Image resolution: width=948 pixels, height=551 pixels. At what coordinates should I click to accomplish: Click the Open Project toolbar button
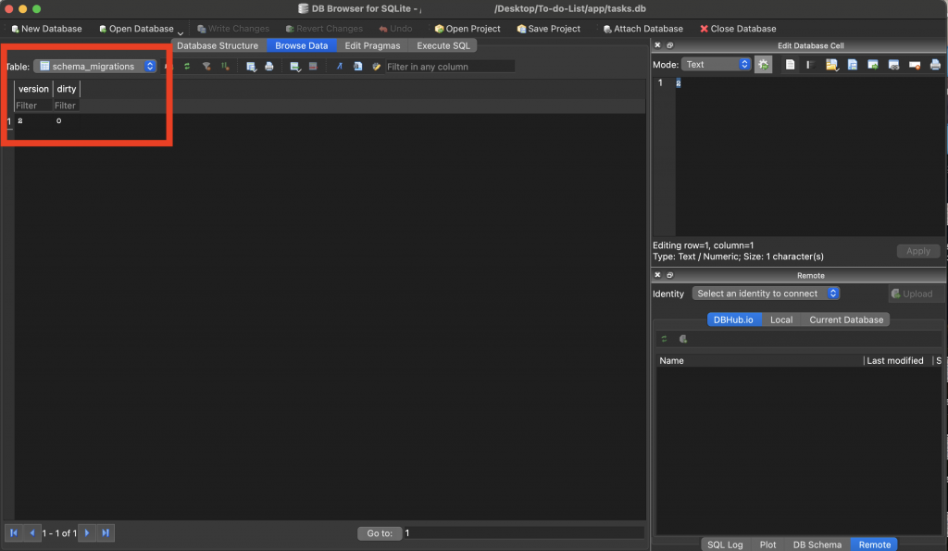(468, 29)
